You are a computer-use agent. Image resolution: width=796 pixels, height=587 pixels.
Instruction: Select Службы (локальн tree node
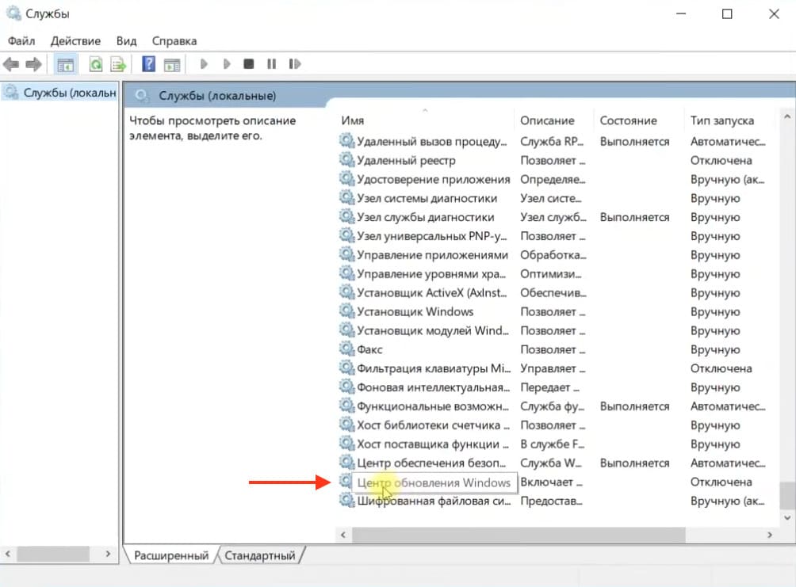point(60,93)
